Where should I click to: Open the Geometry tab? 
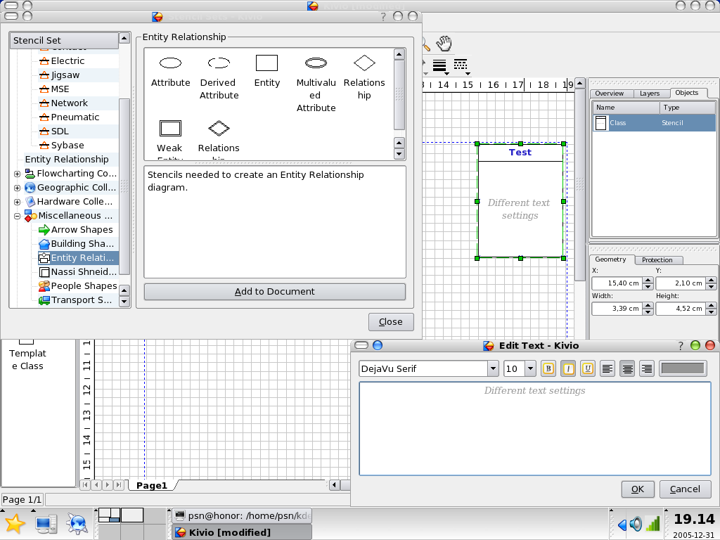610,259
